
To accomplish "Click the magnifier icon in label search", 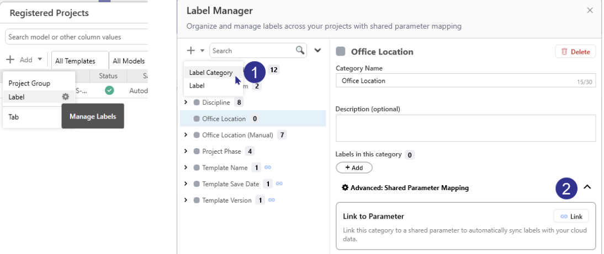I will [300, 50].
